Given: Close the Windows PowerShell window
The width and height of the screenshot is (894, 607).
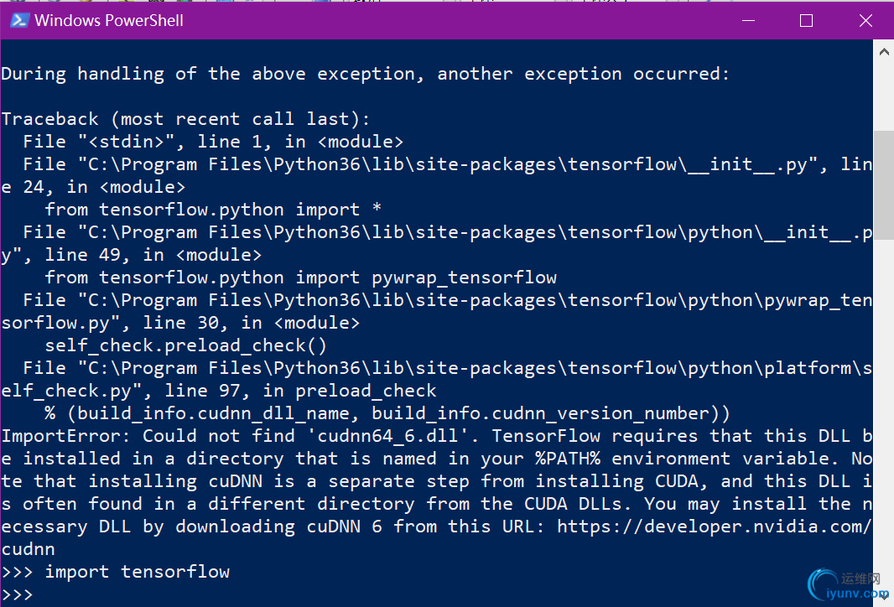Looking at the screenshot, I should pos(865,20).
